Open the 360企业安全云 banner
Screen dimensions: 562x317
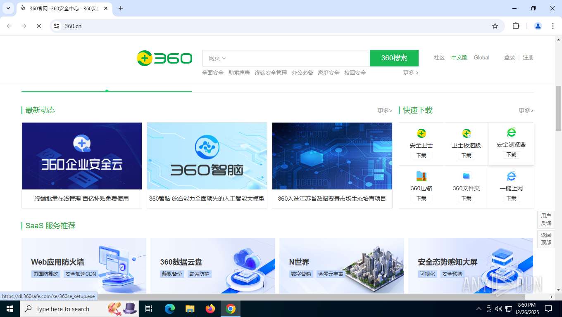(x=82, y=156)
